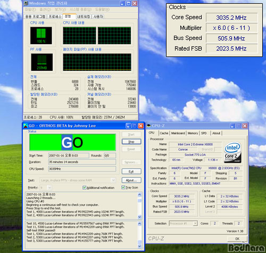Toggle the Additional notification checkbox
The height and width of the screenshot is (253, 266).
tap(85, 187)
